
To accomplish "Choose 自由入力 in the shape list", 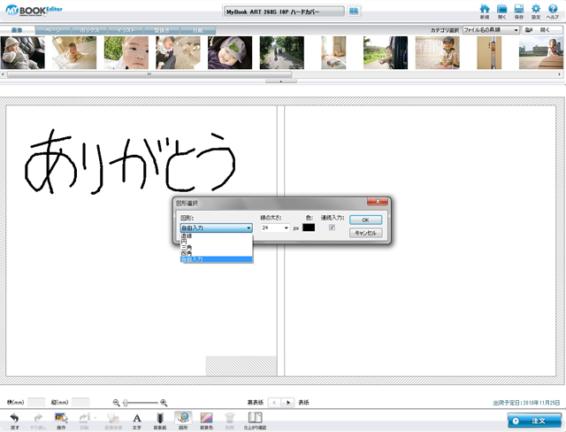I will point(216,259).
